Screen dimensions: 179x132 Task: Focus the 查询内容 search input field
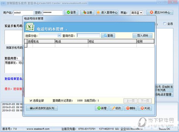click(88, 35)
